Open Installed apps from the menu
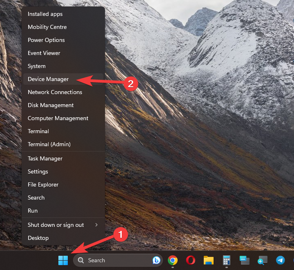The height and width of the screenshot is (270, 294). point(45,14)
